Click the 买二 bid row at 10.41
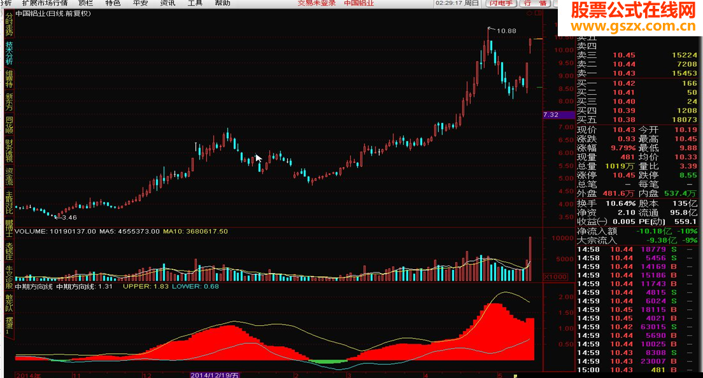The width and height of the screenshot is (703, 378). (x=637, y=93)
